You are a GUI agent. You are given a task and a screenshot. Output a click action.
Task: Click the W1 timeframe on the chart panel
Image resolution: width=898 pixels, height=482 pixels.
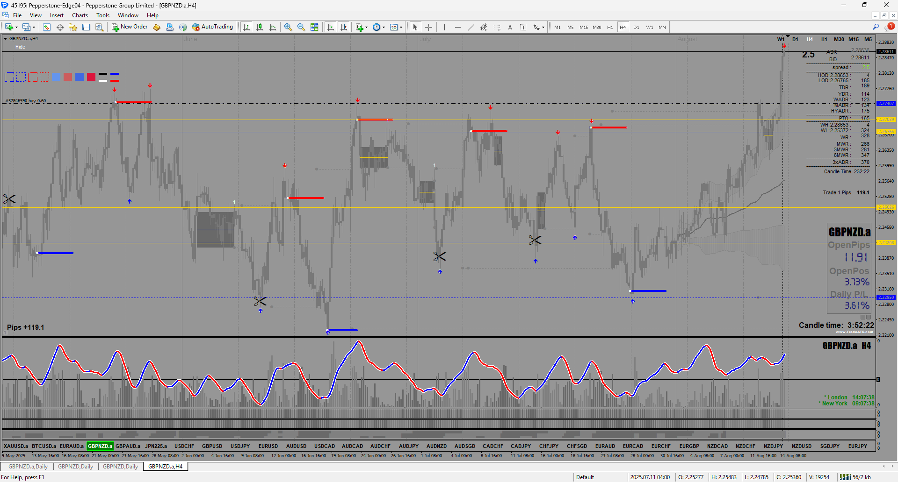tap(781, 39)
